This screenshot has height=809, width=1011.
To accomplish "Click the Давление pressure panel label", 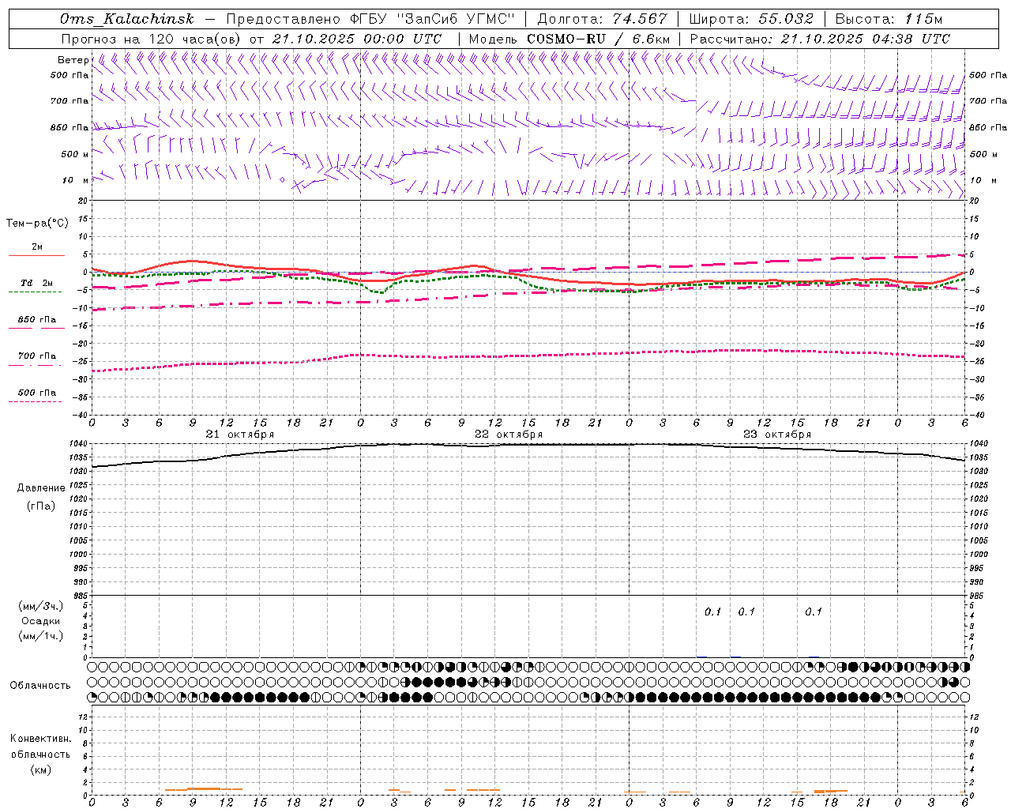I will tap(41, 488).
